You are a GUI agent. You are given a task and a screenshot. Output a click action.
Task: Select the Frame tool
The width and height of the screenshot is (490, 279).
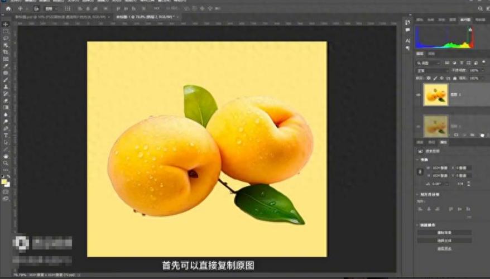pyautogui.click(x=6, y=59)
